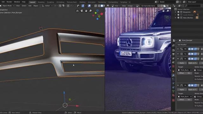The width and height of the screenshot is (203, 114).
Task: Collapse the second Shrinkwrap modifier panel
Action: 178,85
